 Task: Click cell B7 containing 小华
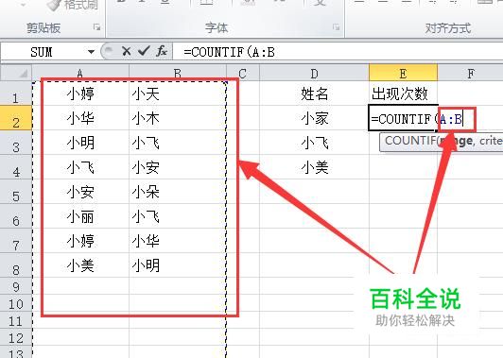coord(178,241)
